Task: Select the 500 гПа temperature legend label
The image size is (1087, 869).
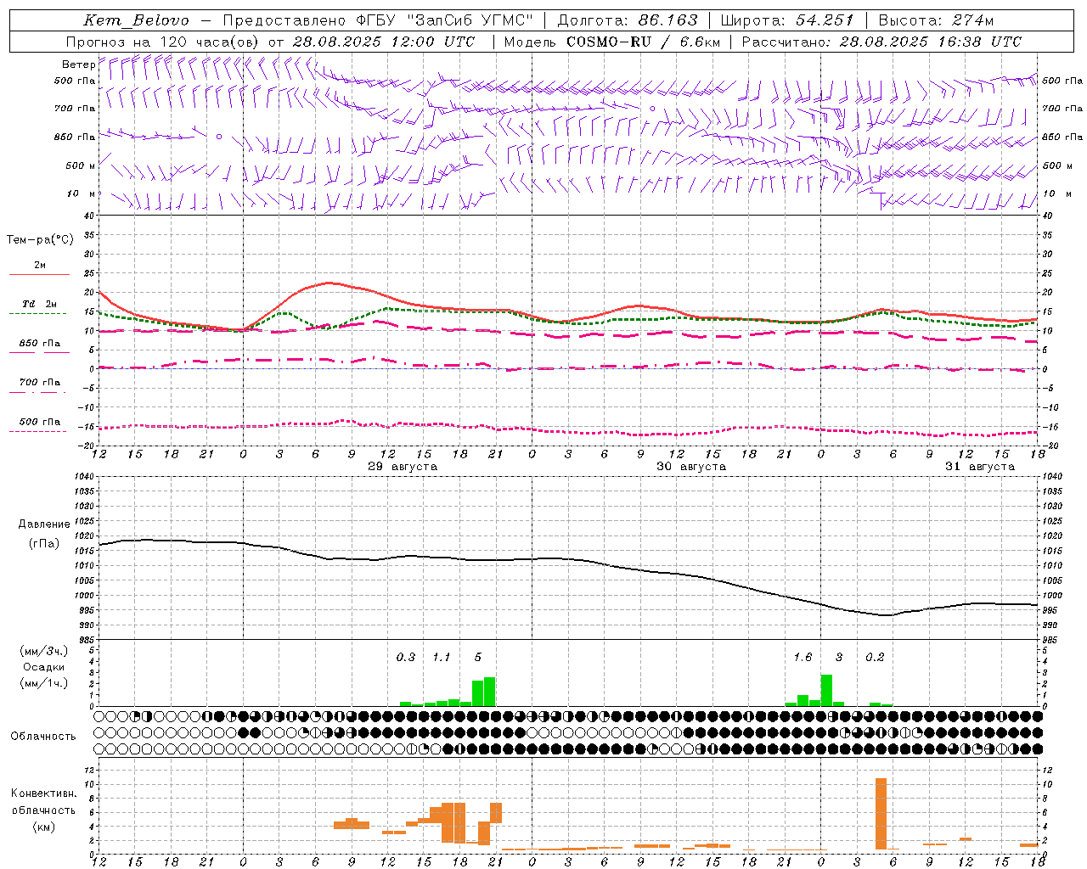Action: point(40,422)
